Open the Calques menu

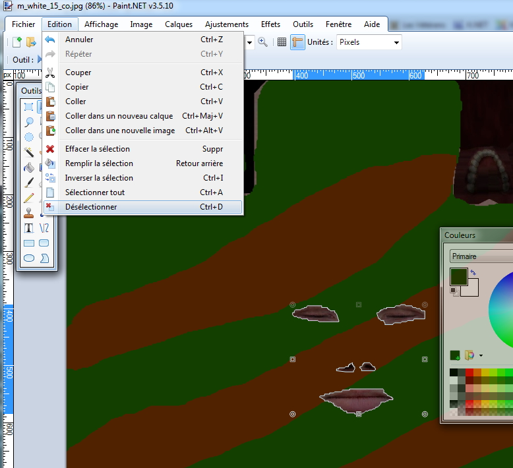pos(179,24)
